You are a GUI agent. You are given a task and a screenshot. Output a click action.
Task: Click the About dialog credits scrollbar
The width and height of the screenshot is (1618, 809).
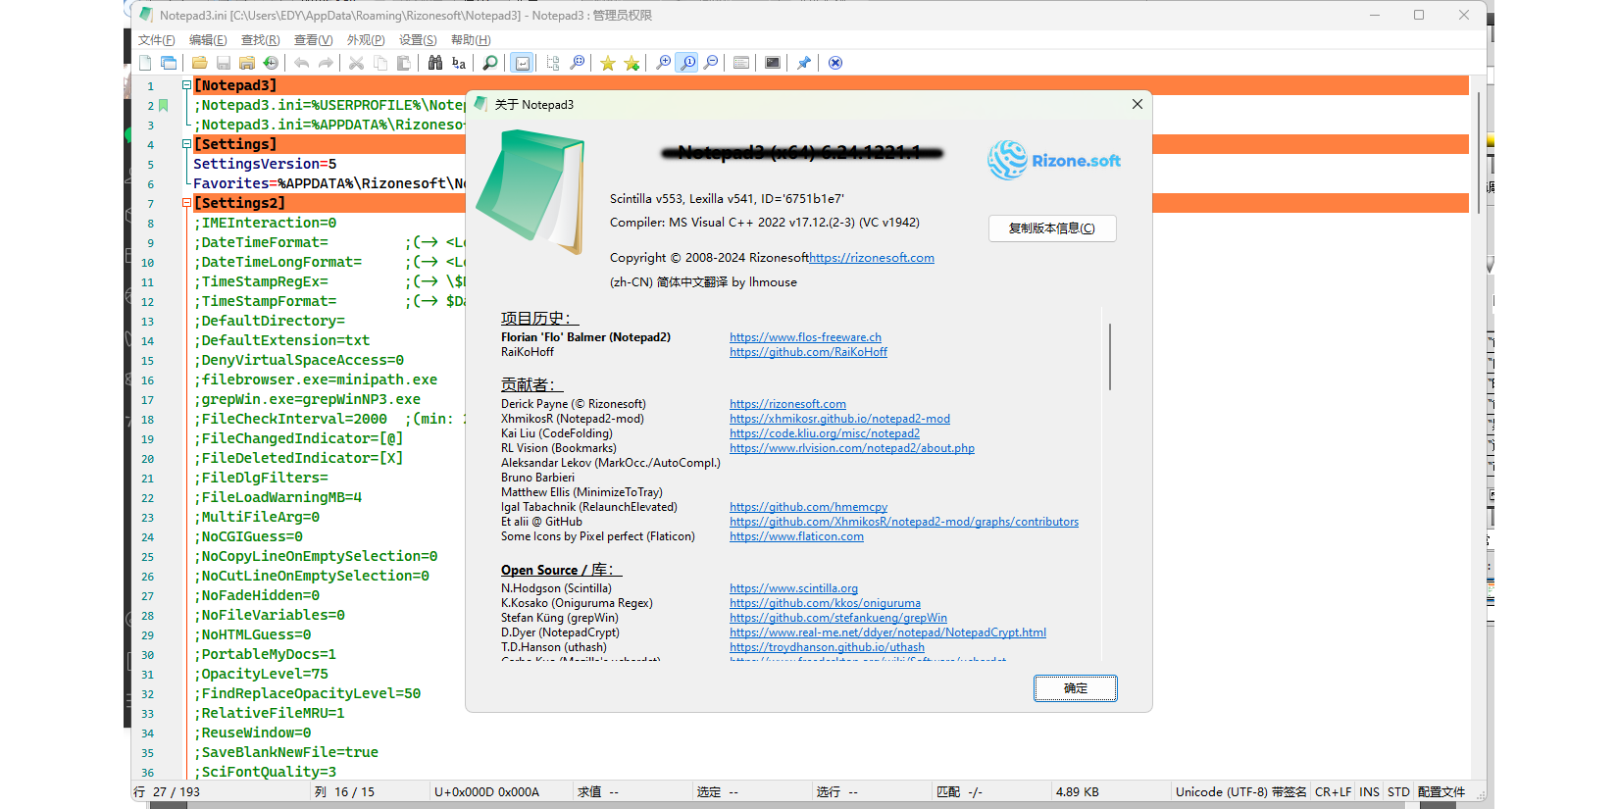click(1110, 357)
